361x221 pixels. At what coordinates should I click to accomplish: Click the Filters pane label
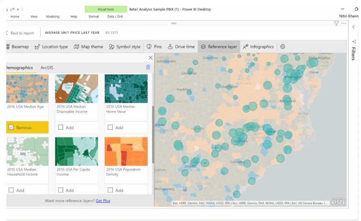tap(353, 54)
